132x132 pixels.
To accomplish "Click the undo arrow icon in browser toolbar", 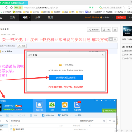I will click(x=129, y=8).
